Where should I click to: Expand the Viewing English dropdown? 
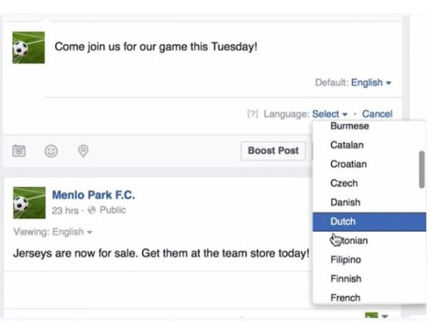point(53,232)
